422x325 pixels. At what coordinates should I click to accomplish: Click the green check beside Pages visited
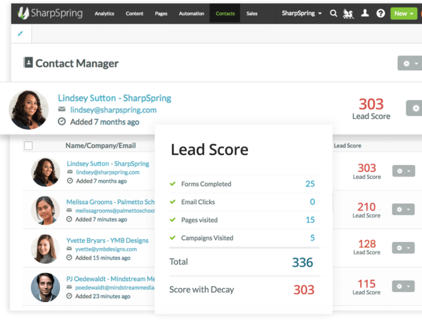173,220
